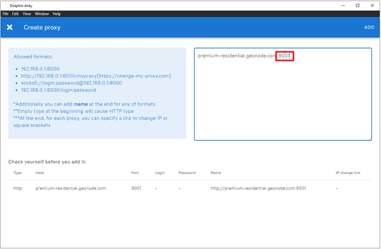Click the Check yourself before you add it heading
Image resolution: width=381 pixels, height=249 pixels.
tap(47, 162)
